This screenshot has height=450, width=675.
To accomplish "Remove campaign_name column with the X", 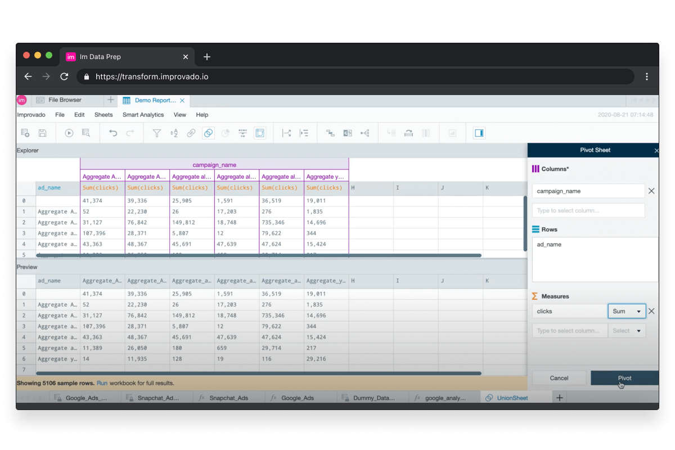I will (x=651, y=191).
